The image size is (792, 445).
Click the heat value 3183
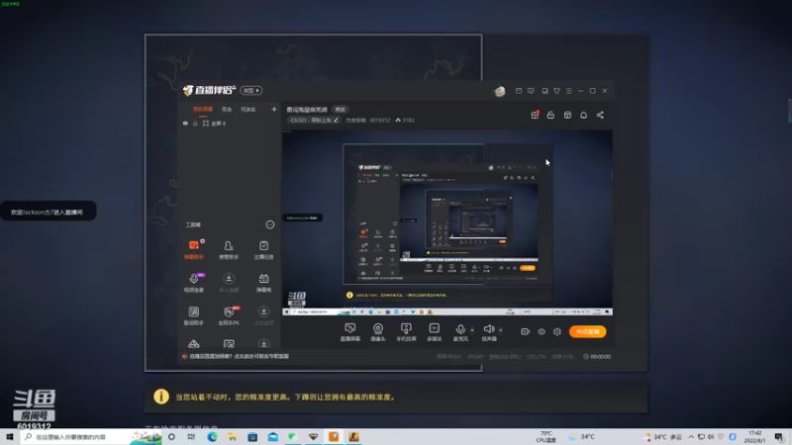405,120
